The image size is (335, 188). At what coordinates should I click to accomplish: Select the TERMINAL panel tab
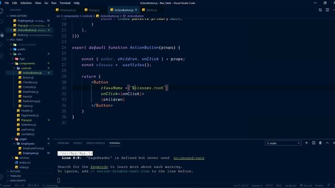(x=115, y=143)
